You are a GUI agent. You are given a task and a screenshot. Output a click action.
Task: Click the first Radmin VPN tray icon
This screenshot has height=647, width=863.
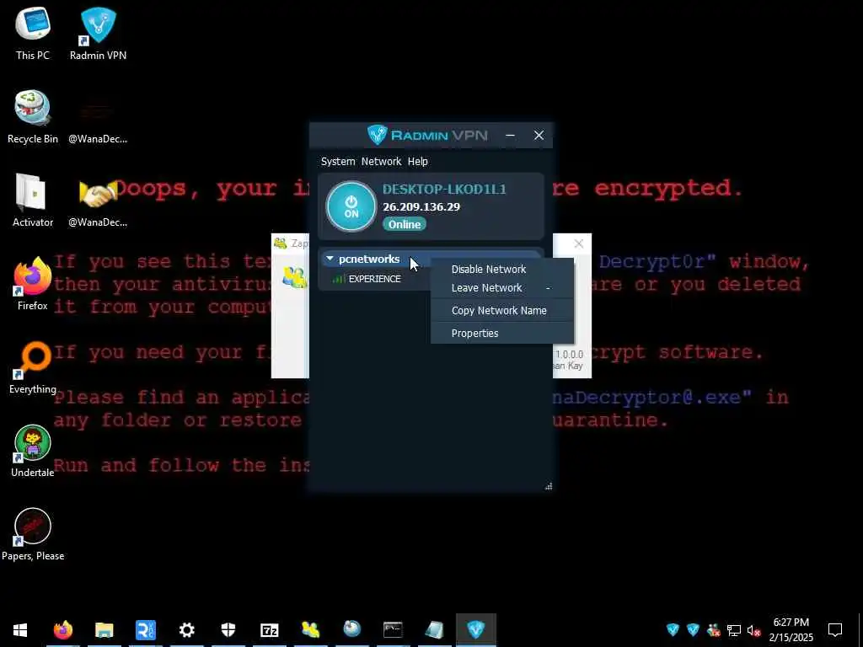pos(673,630)
